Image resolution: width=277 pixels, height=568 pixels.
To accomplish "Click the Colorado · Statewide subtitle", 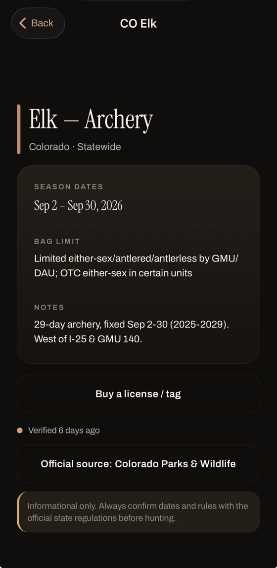I will [75, 147].
